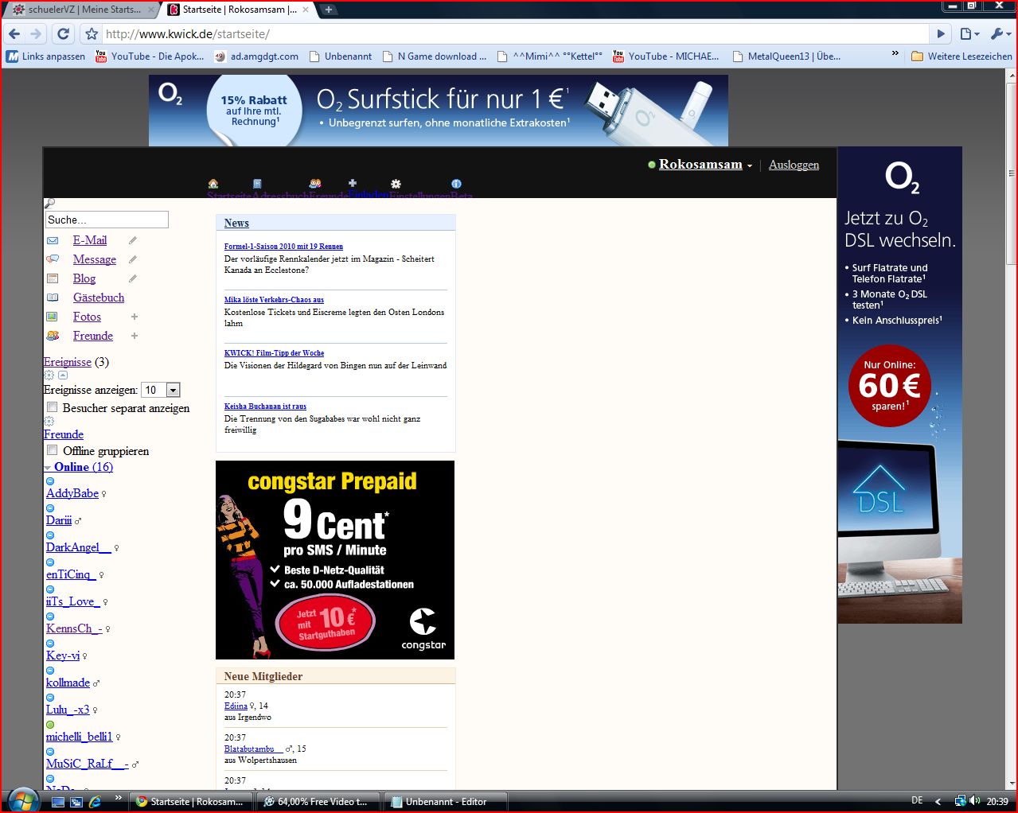Open the Einstellungen gear icon
Viewport: 1018px width, 813px height.
396,184
